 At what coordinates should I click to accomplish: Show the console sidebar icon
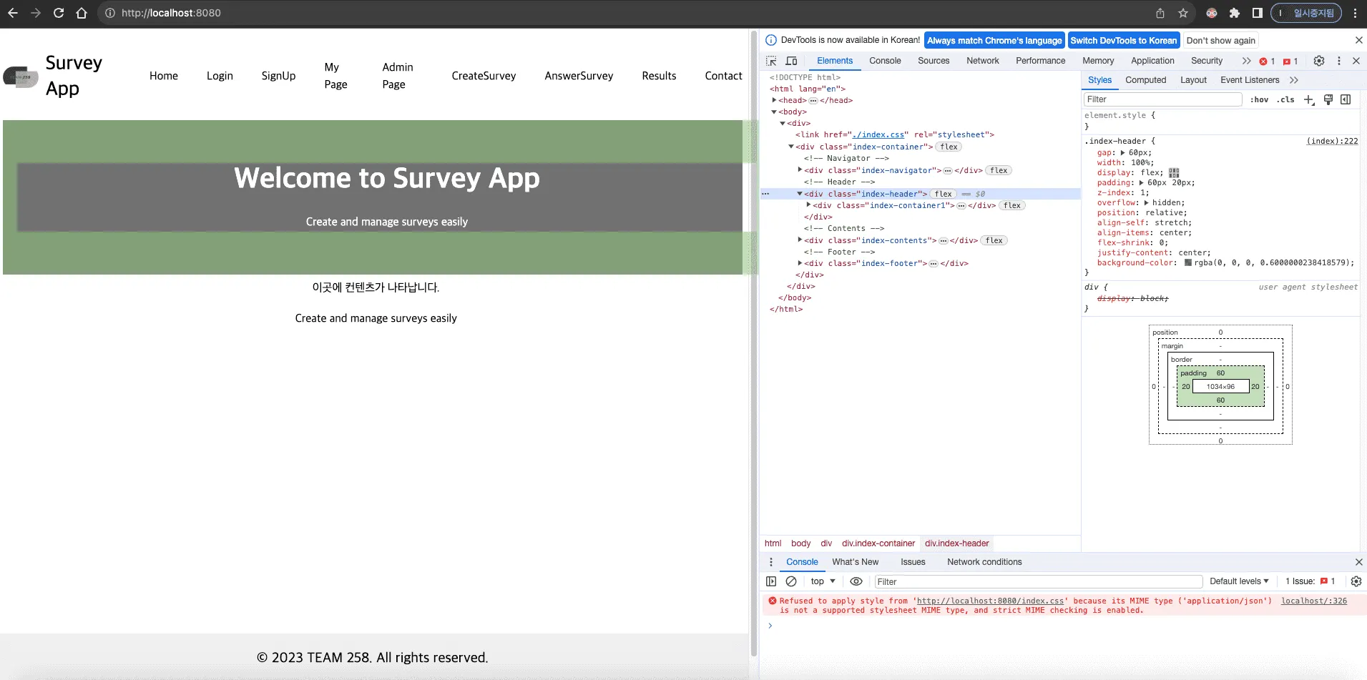coord(771,581)
